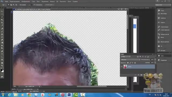
Task: Select the Rectangle shape tool
Action: [2, 60]
